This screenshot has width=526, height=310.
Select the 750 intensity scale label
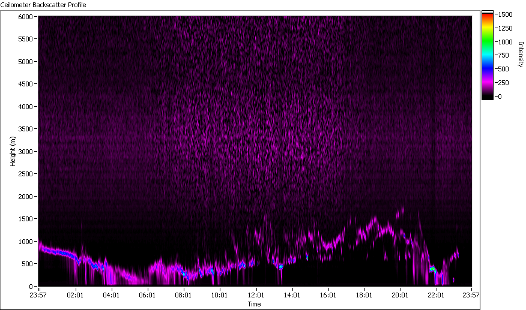504,55
